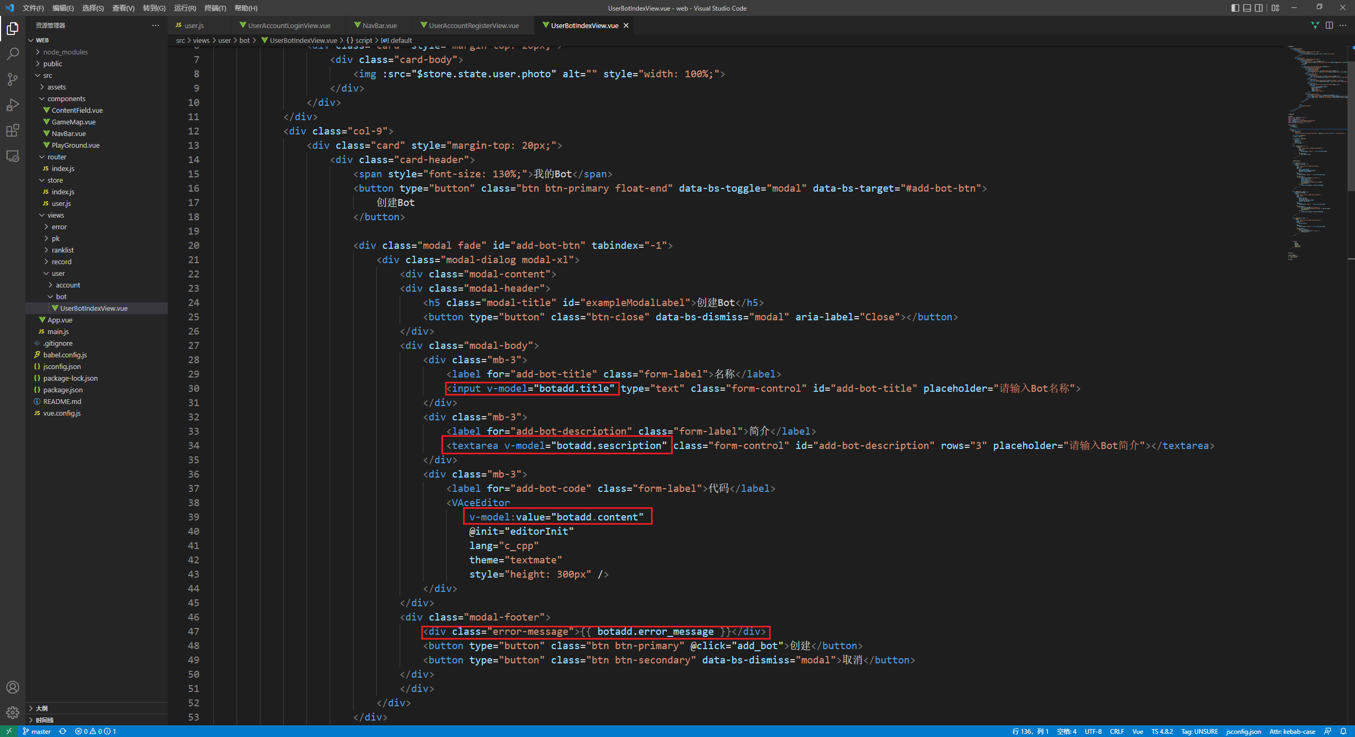Open the Source Control view

[13, 79]
